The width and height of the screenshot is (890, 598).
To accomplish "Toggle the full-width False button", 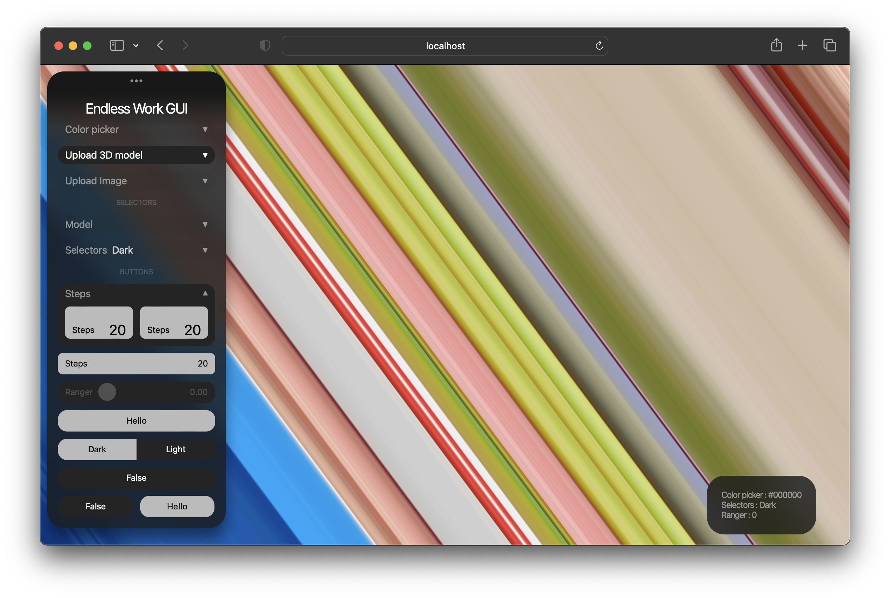I will (x=136, y=478).
